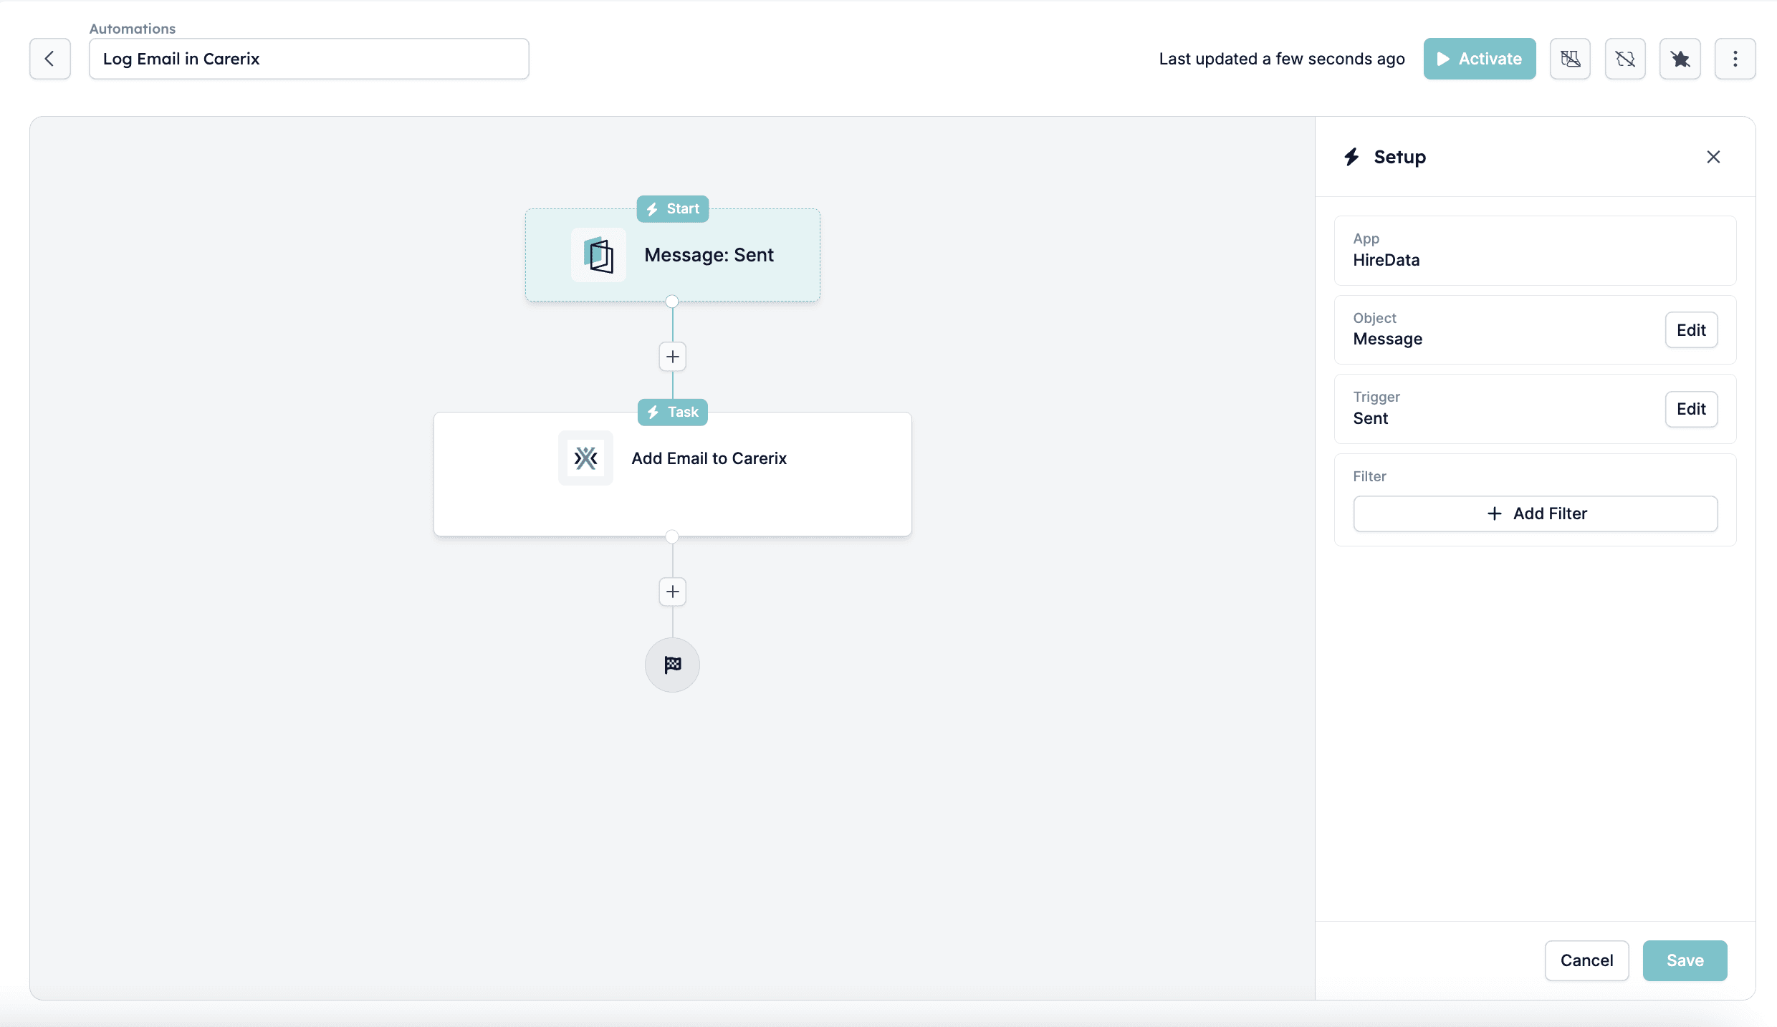Add a step after Add Email to Carerix
The image size is (1777, 1027).
click(x=672, y=592)
